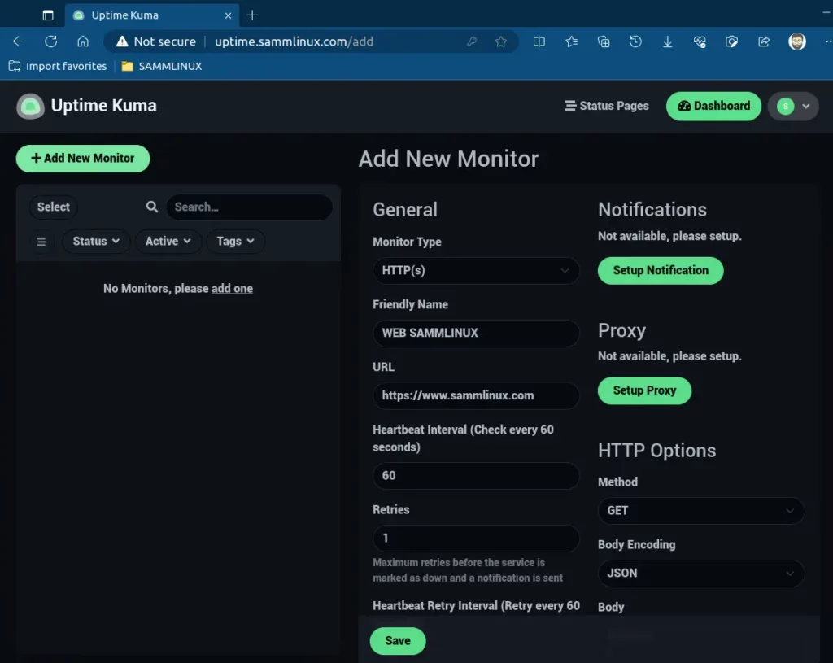The image size is (833, 663).
Task: Open favorites list icon
Action: tap(572, 41)
